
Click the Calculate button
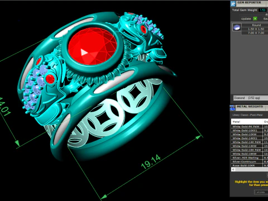pyautogui.click(x=261, y=192)
